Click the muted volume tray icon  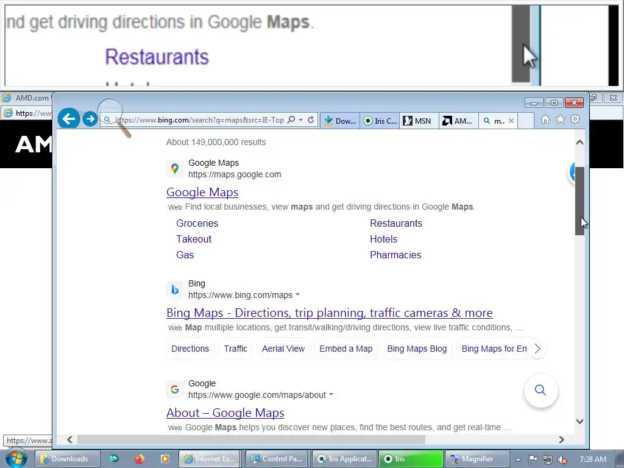pyautogui.click(x=562, y=459)
